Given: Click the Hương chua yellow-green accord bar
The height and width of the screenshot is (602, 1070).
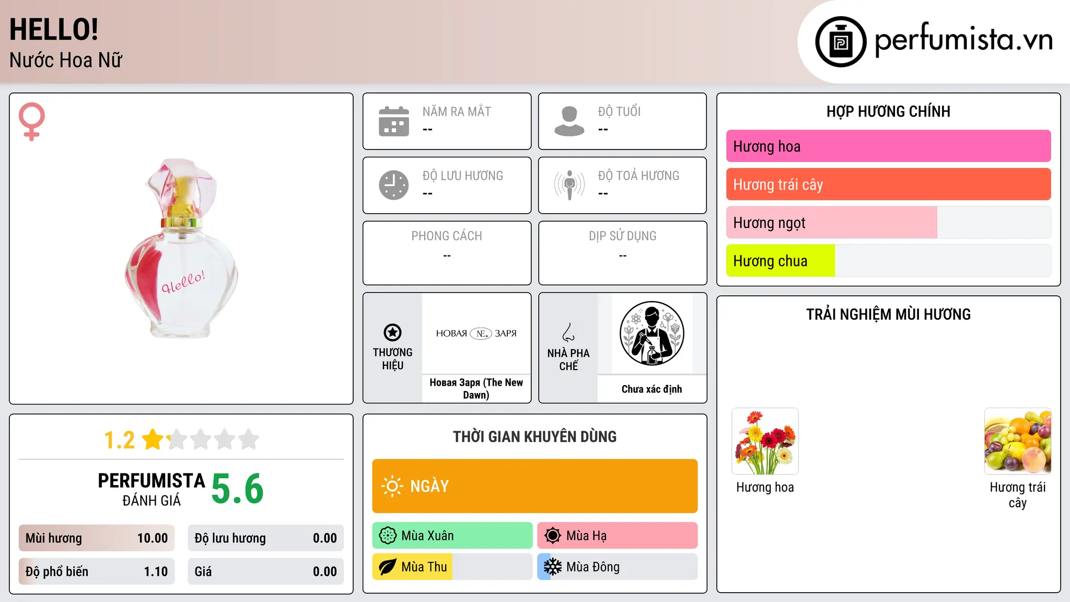Looking at the screenshot, I should point(888,261).
